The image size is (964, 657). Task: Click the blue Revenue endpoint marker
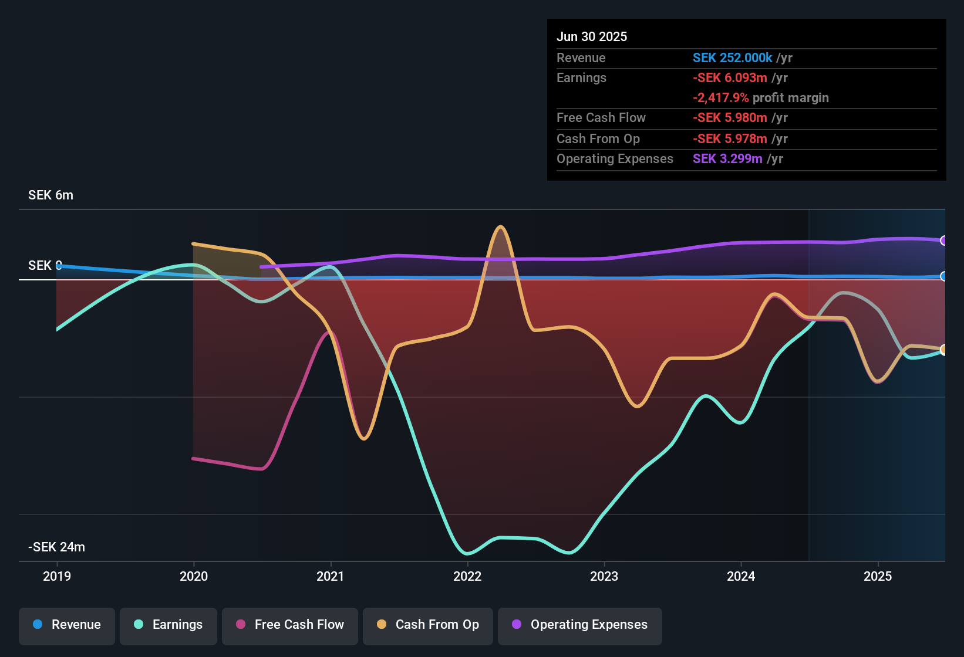pos(944,276)
